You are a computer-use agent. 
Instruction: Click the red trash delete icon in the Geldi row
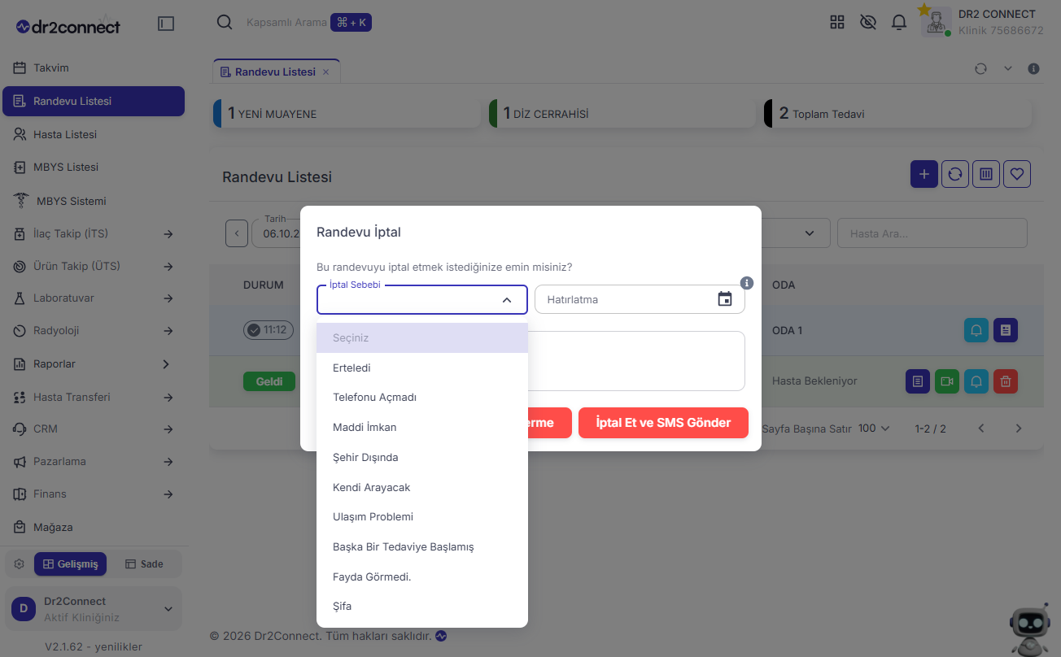pos(1006,381)
